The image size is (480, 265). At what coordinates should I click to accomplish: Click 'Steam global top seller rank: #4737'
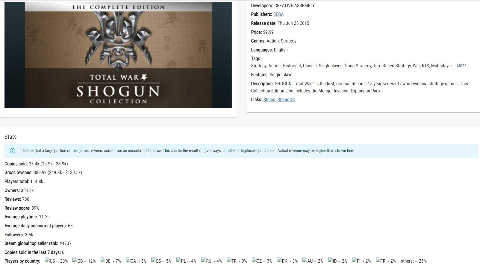pos(38,243)
